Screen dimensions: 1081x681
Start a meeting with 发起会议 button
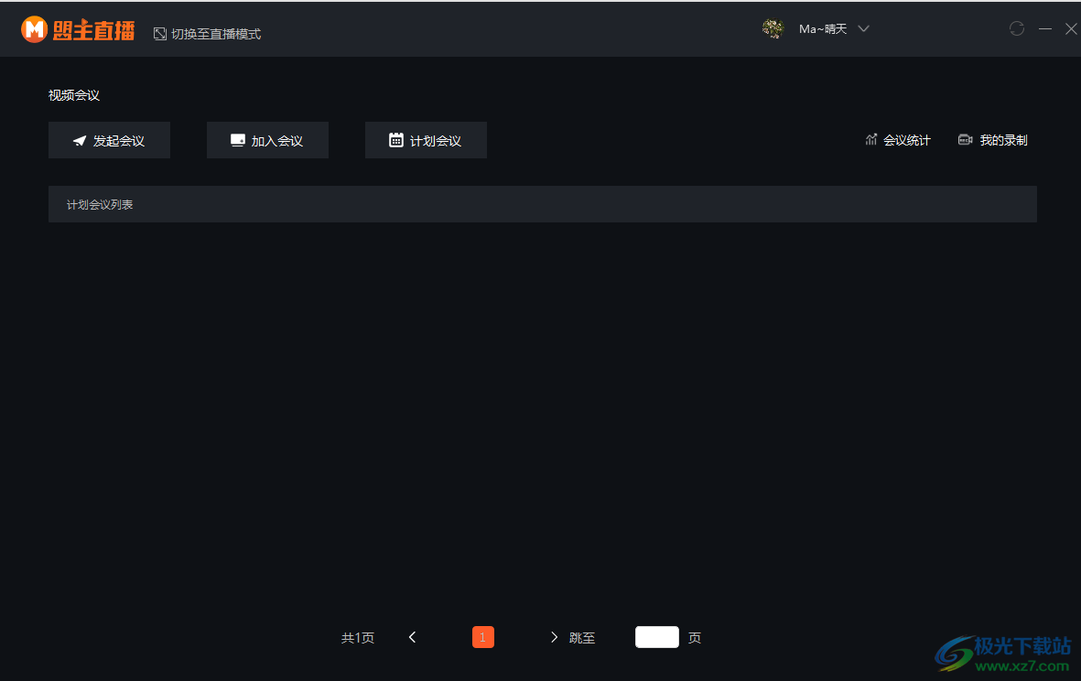(109, 140)
